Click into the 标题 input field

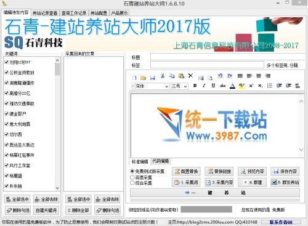[228, 57]
